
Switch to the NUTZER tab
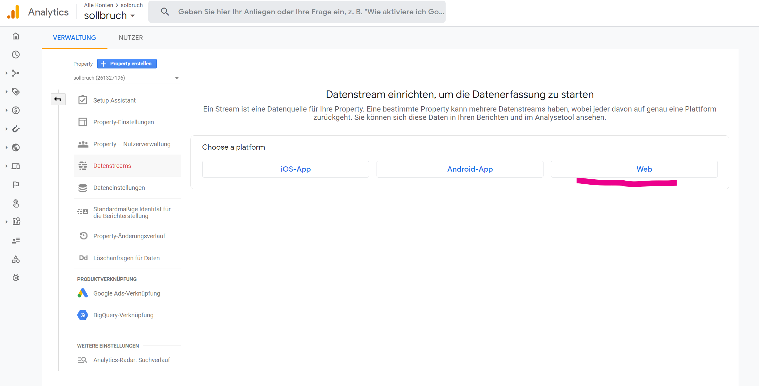(x=131, y=38)
